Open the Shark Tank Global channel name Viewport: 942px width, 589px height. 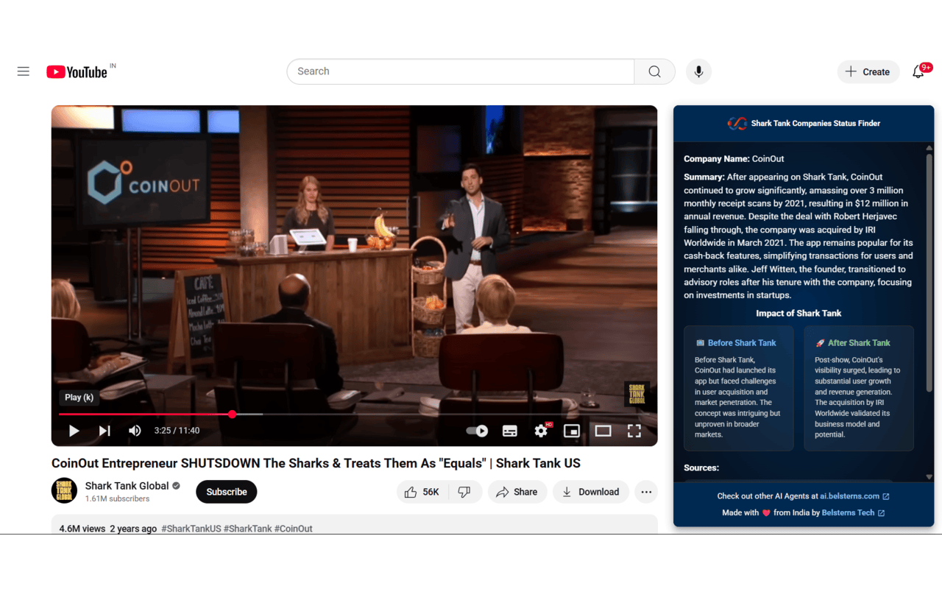pyautogui.click(x=127, y=486)
